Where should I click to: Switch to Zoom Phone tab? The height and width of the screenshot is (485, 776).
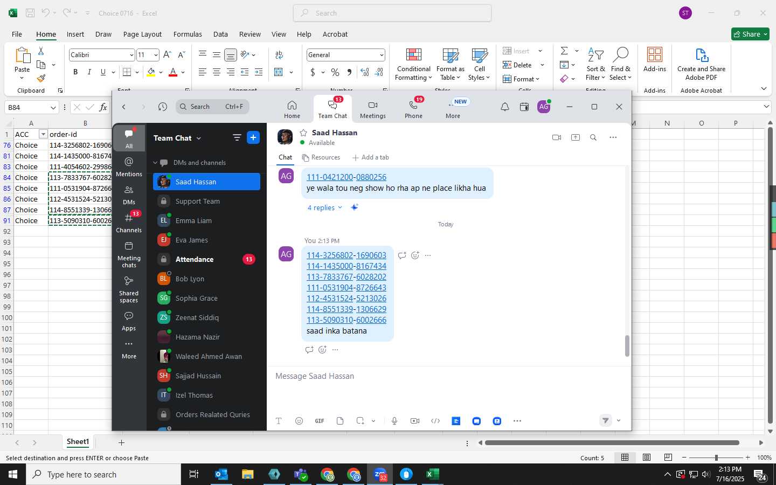[x=413, y=109]
